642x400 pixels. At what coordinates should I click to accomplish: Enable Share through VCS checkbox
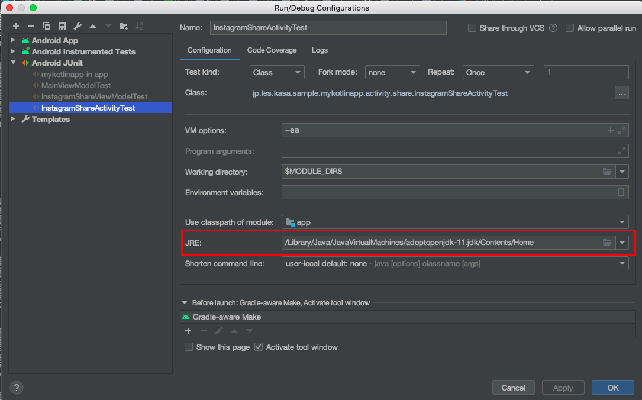[472, 28]
